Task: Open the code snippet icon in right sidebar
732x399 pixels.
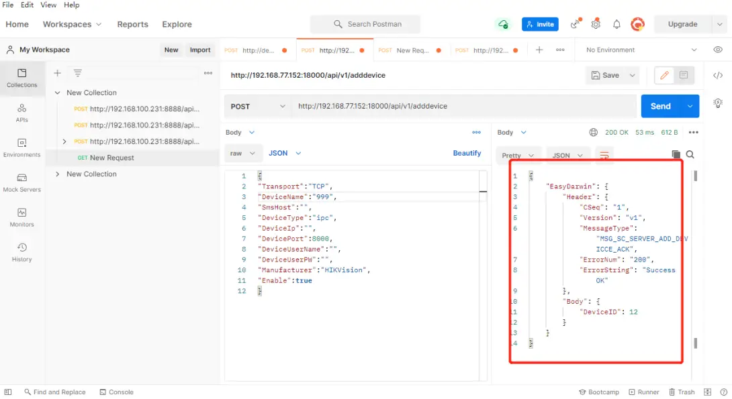Action: (718, 75)
